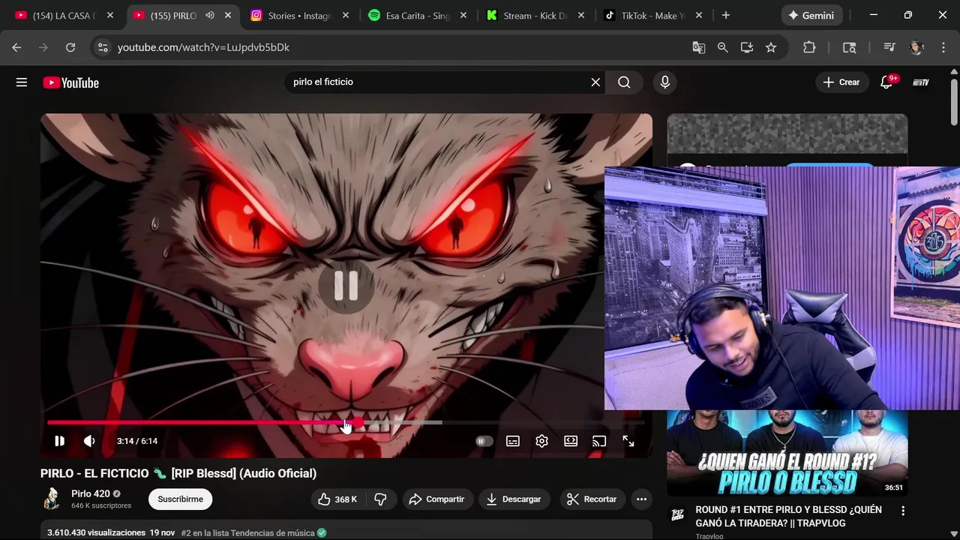
Task: Open the Crear upload menu
Action: tap(841, 82)
